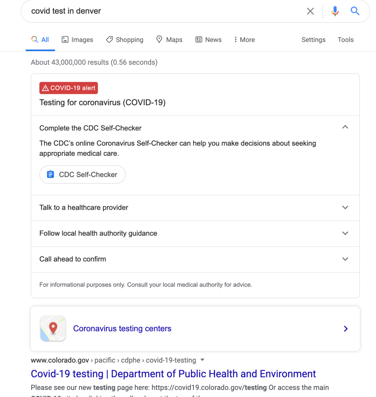Screen dimensions: 376x397
Task: Open the CDC Self-Checker button
Action: (82, 174)
